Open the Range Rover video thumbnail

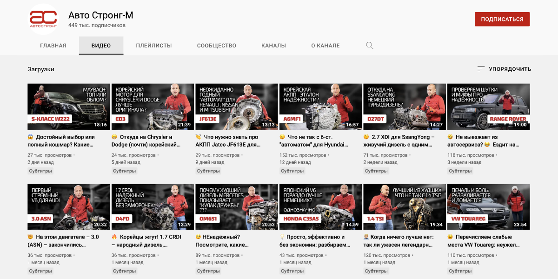pos(488,106)
